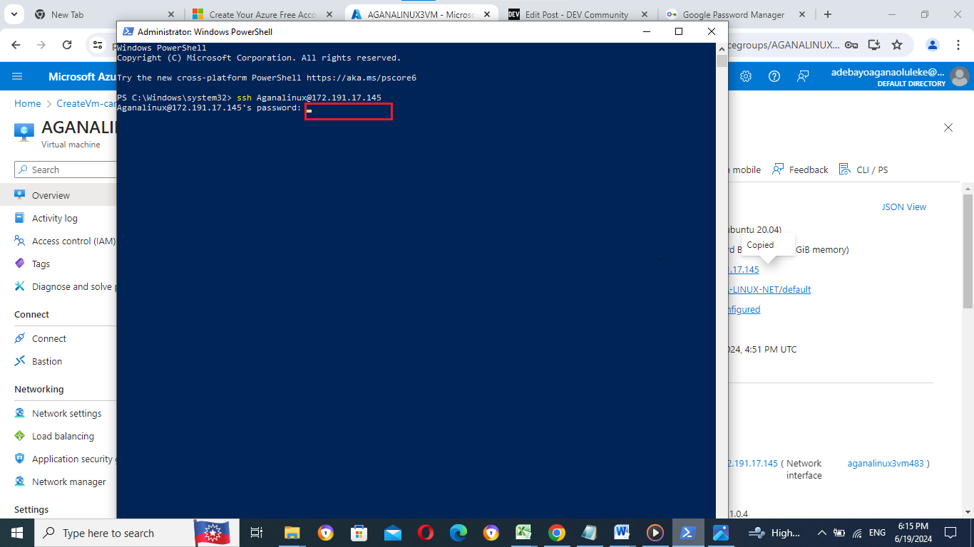
Task: Open the aganalinux3vm483 network interface link
Action: (886, 463)
